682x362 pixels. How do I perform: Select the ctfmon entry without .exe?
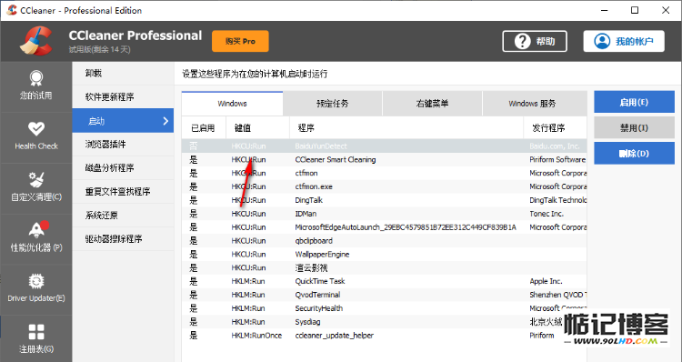[384, 173]
